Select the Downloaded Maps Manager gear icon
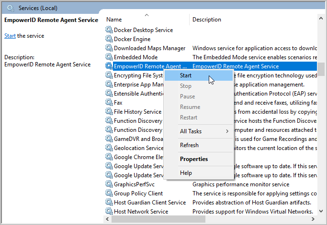This screenshot has height=225, width=327. click(109, 48)
